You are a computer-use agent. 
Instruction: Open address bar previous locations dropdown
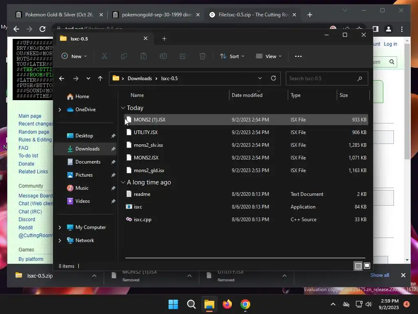260,78
